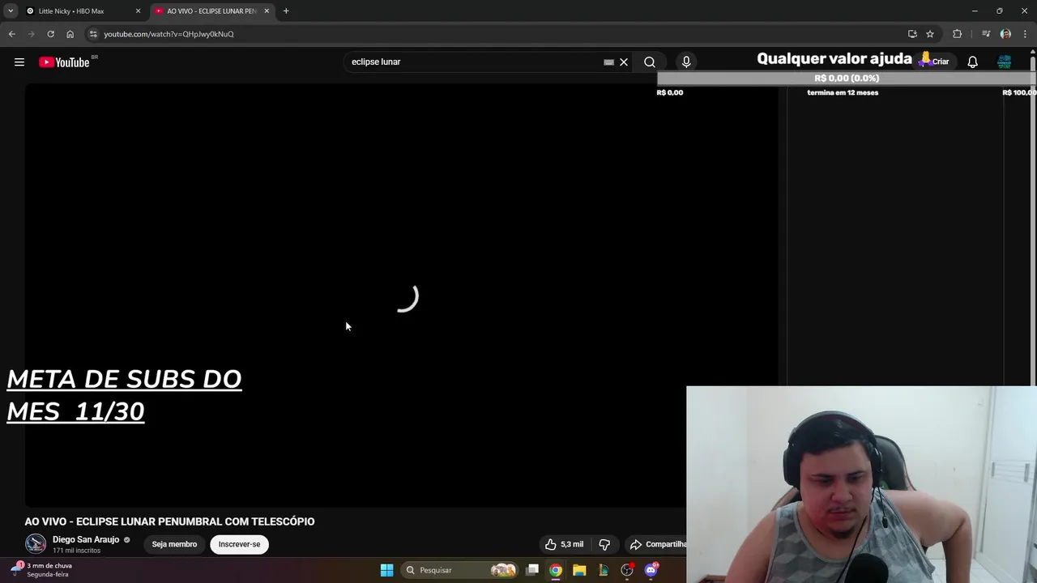This screenshot has height=583, width=1037.
Task: Click the Criar create button
Action: (934, 61)
